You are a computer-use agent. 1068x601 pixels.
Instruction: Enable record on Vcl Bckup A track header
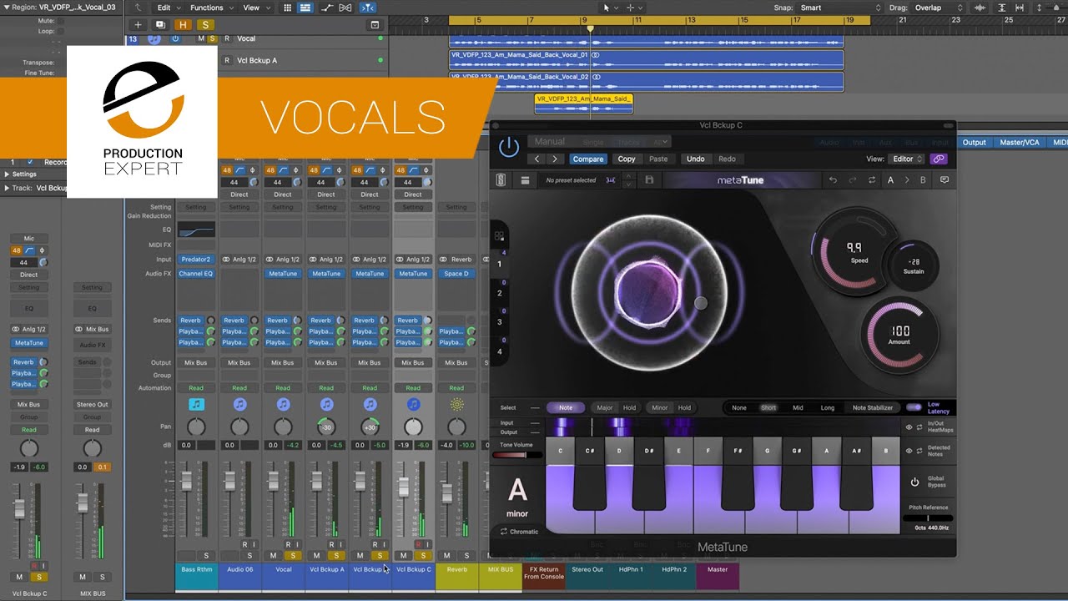[227, 60]
